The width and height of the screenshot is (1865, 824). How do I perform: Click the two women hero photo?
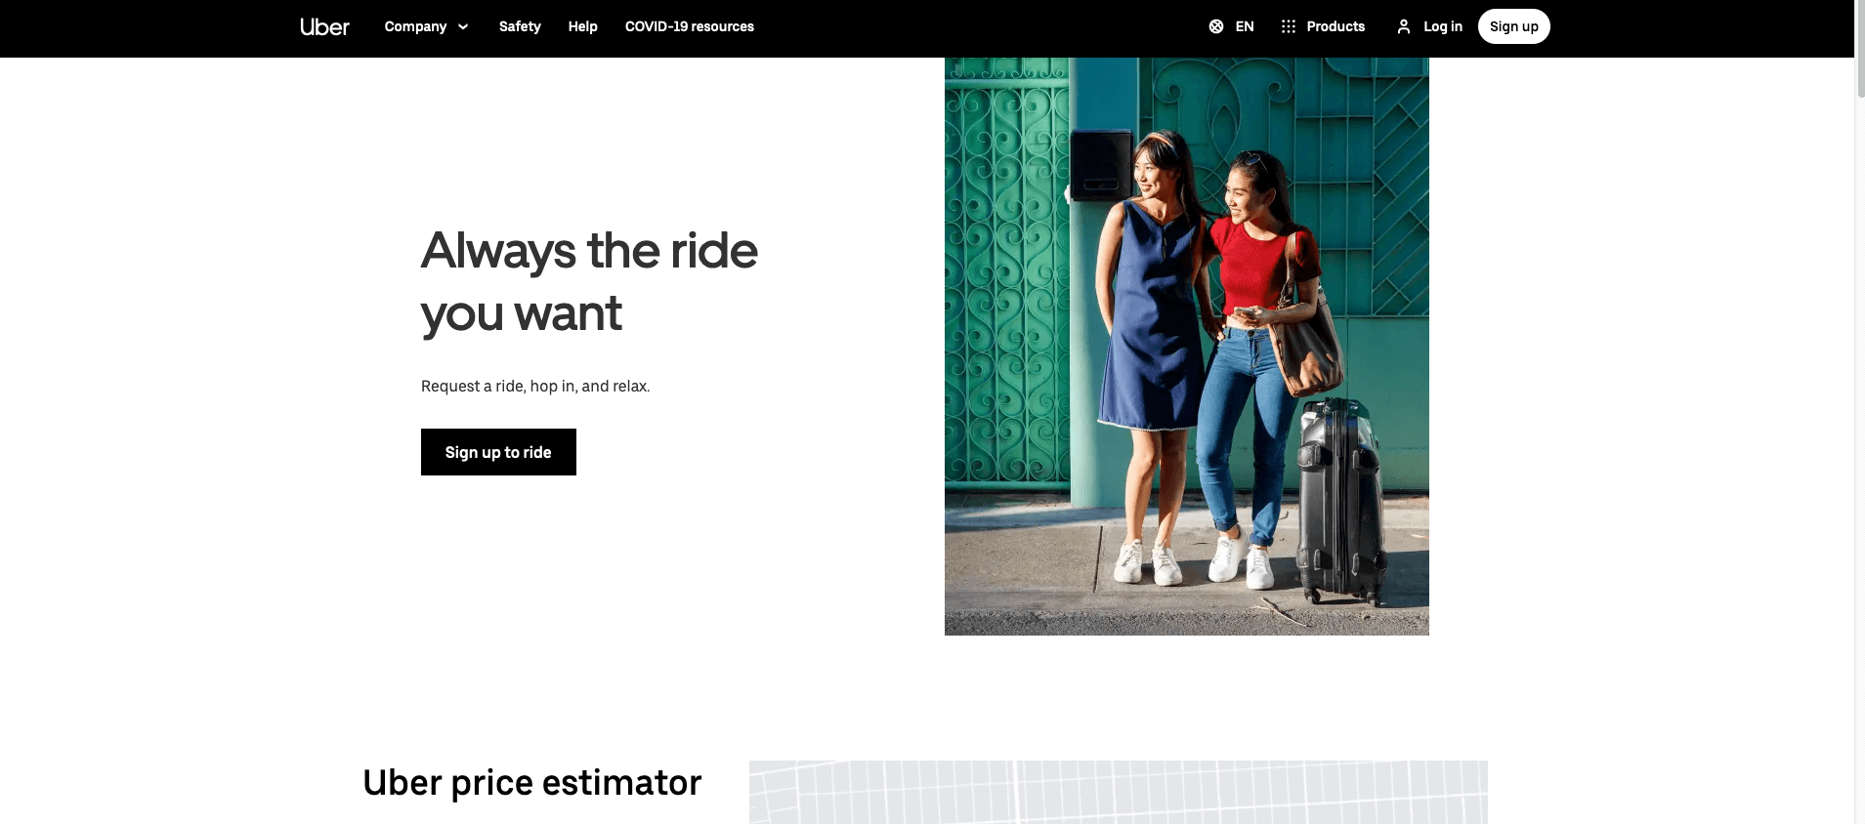(1187, 347)
